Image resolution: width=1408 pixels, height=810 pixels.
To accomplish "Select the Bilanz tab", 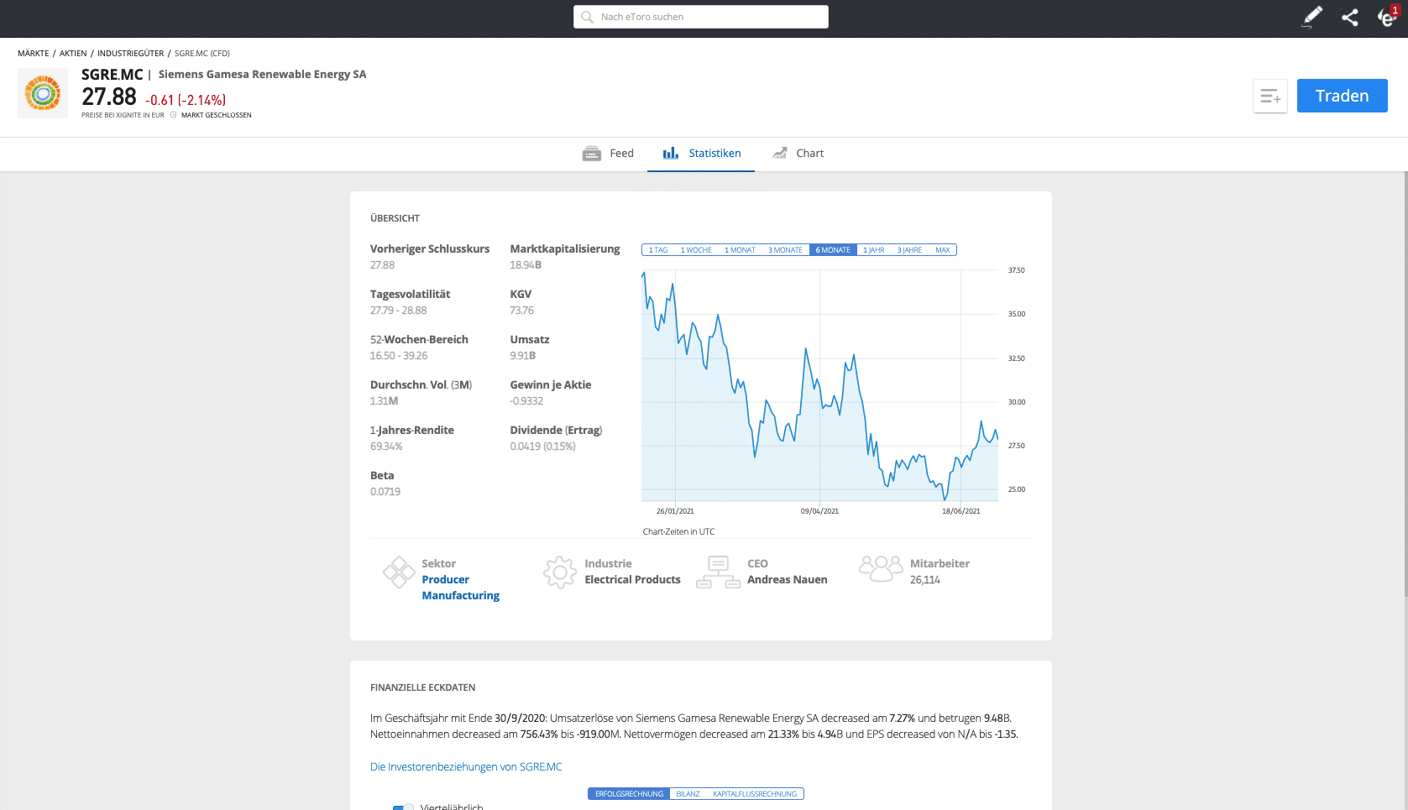I will pos(688,794).
